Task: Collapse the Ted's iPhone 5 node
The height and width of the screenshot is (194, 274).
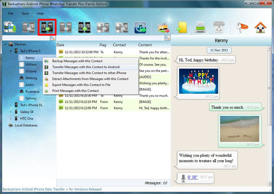Action: tap(11, 51)
